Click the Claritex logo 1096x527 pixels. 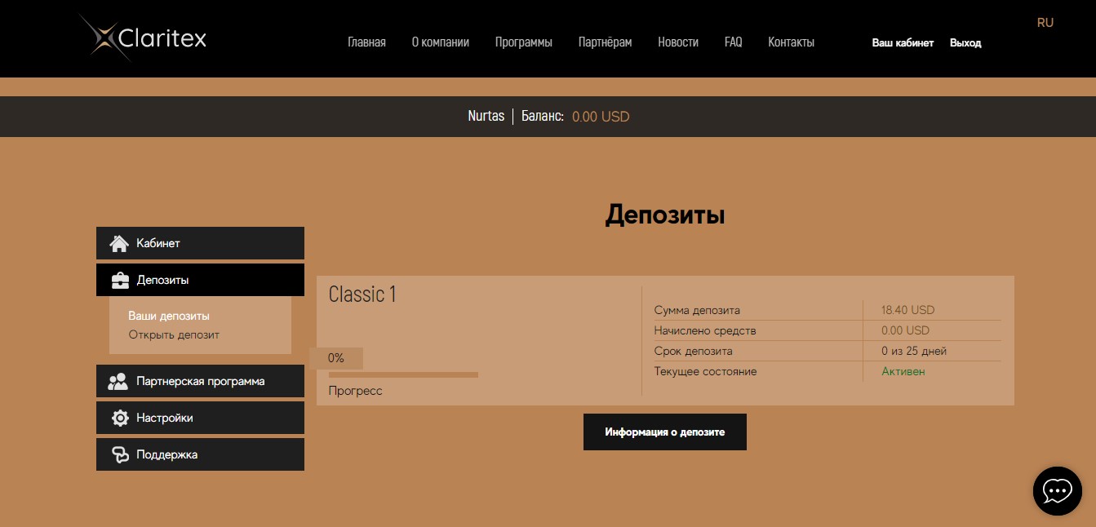(x=144, y=38)
